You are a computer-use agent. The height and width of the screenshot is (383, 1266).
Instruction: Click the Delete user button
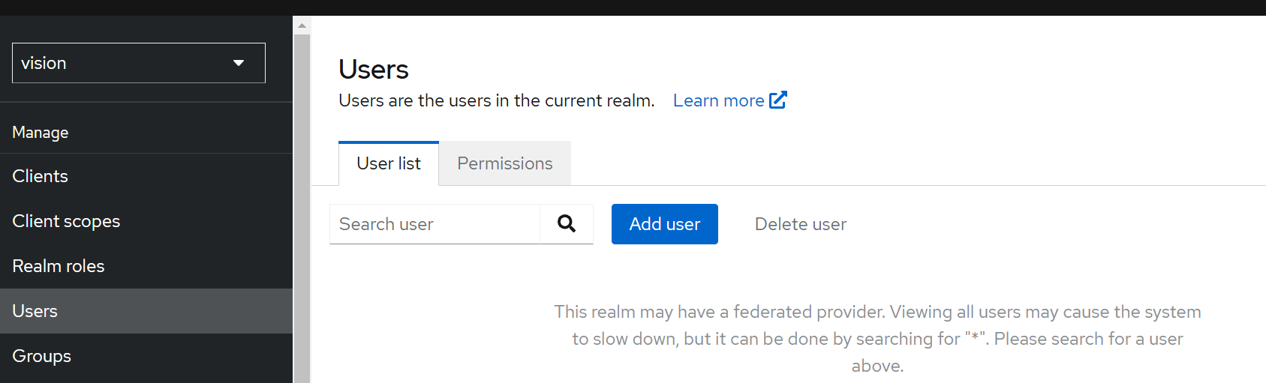point(800,224)
